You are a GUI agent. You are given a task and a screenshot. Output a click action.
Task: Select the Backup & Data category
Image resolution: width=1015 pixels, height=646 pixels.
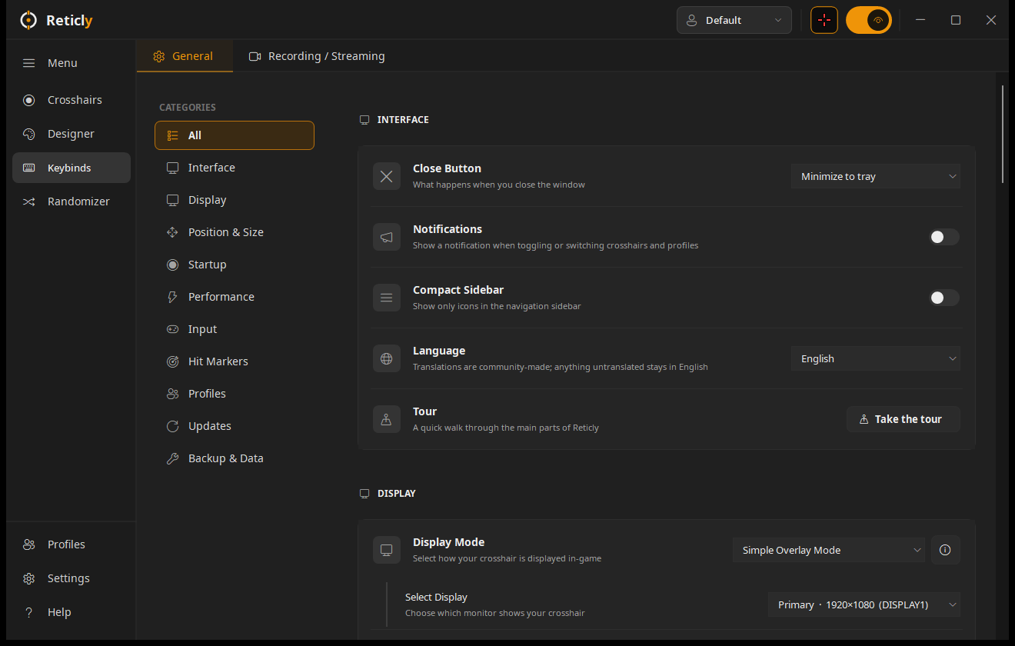235,458
